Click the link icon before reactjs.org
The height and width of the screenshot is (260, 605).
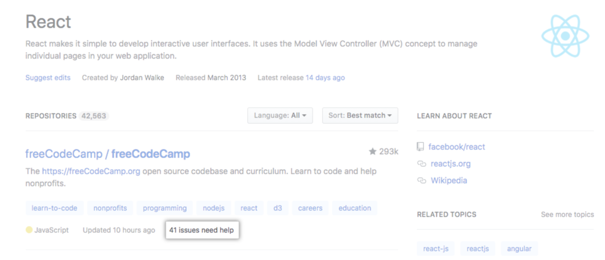(x=422, y=164)
